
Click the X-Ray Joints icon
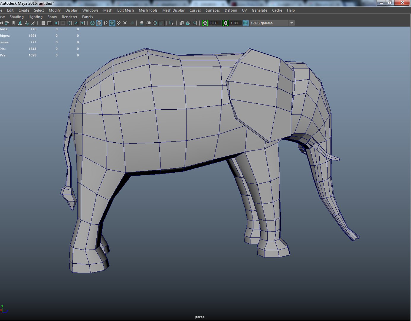(x=195, y=23)
